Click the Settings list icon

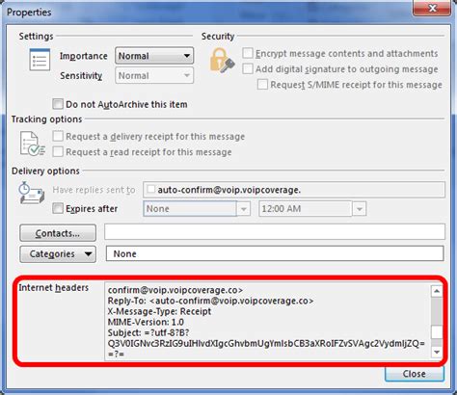point(40,60)
